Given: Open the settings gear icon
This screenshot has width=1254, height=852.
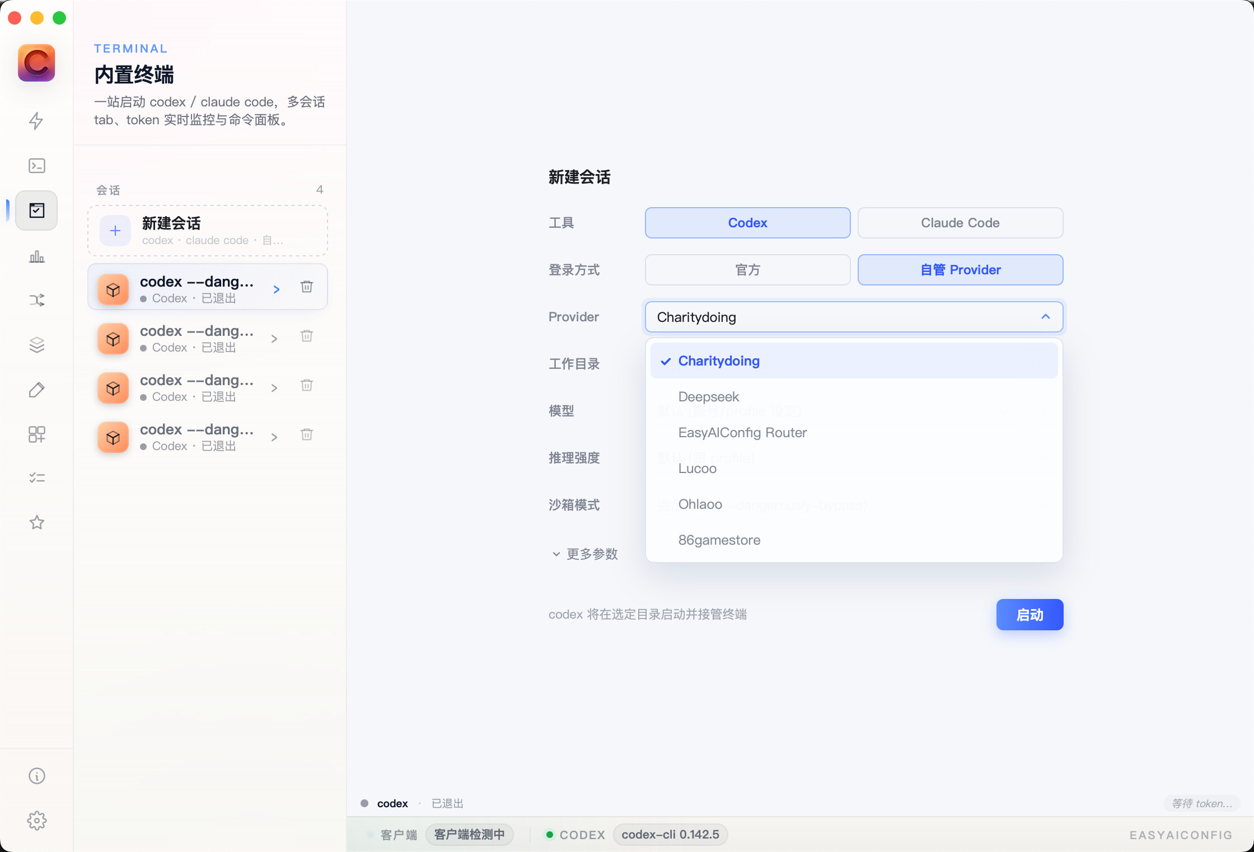Looking at the screenshot, I should (36, 821).
